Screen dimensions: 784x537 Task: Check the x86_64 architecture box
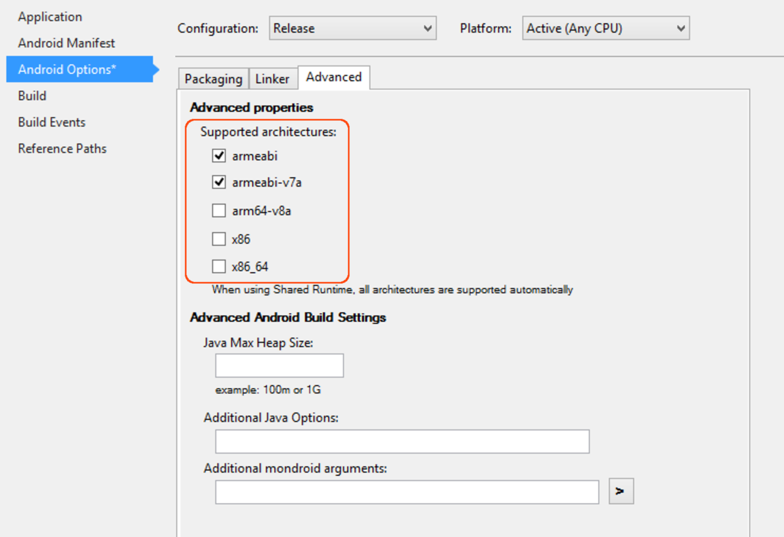point(219,266)
